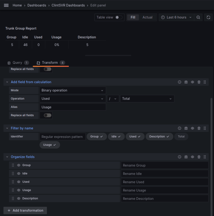Viewport: 214px width, 216px height.
Task: Delete the Filter by name transformation
Action: click(199, 128)
